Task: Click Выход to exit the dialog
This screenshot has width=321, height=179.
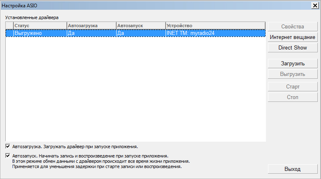Action: click(x=292, y=169)
